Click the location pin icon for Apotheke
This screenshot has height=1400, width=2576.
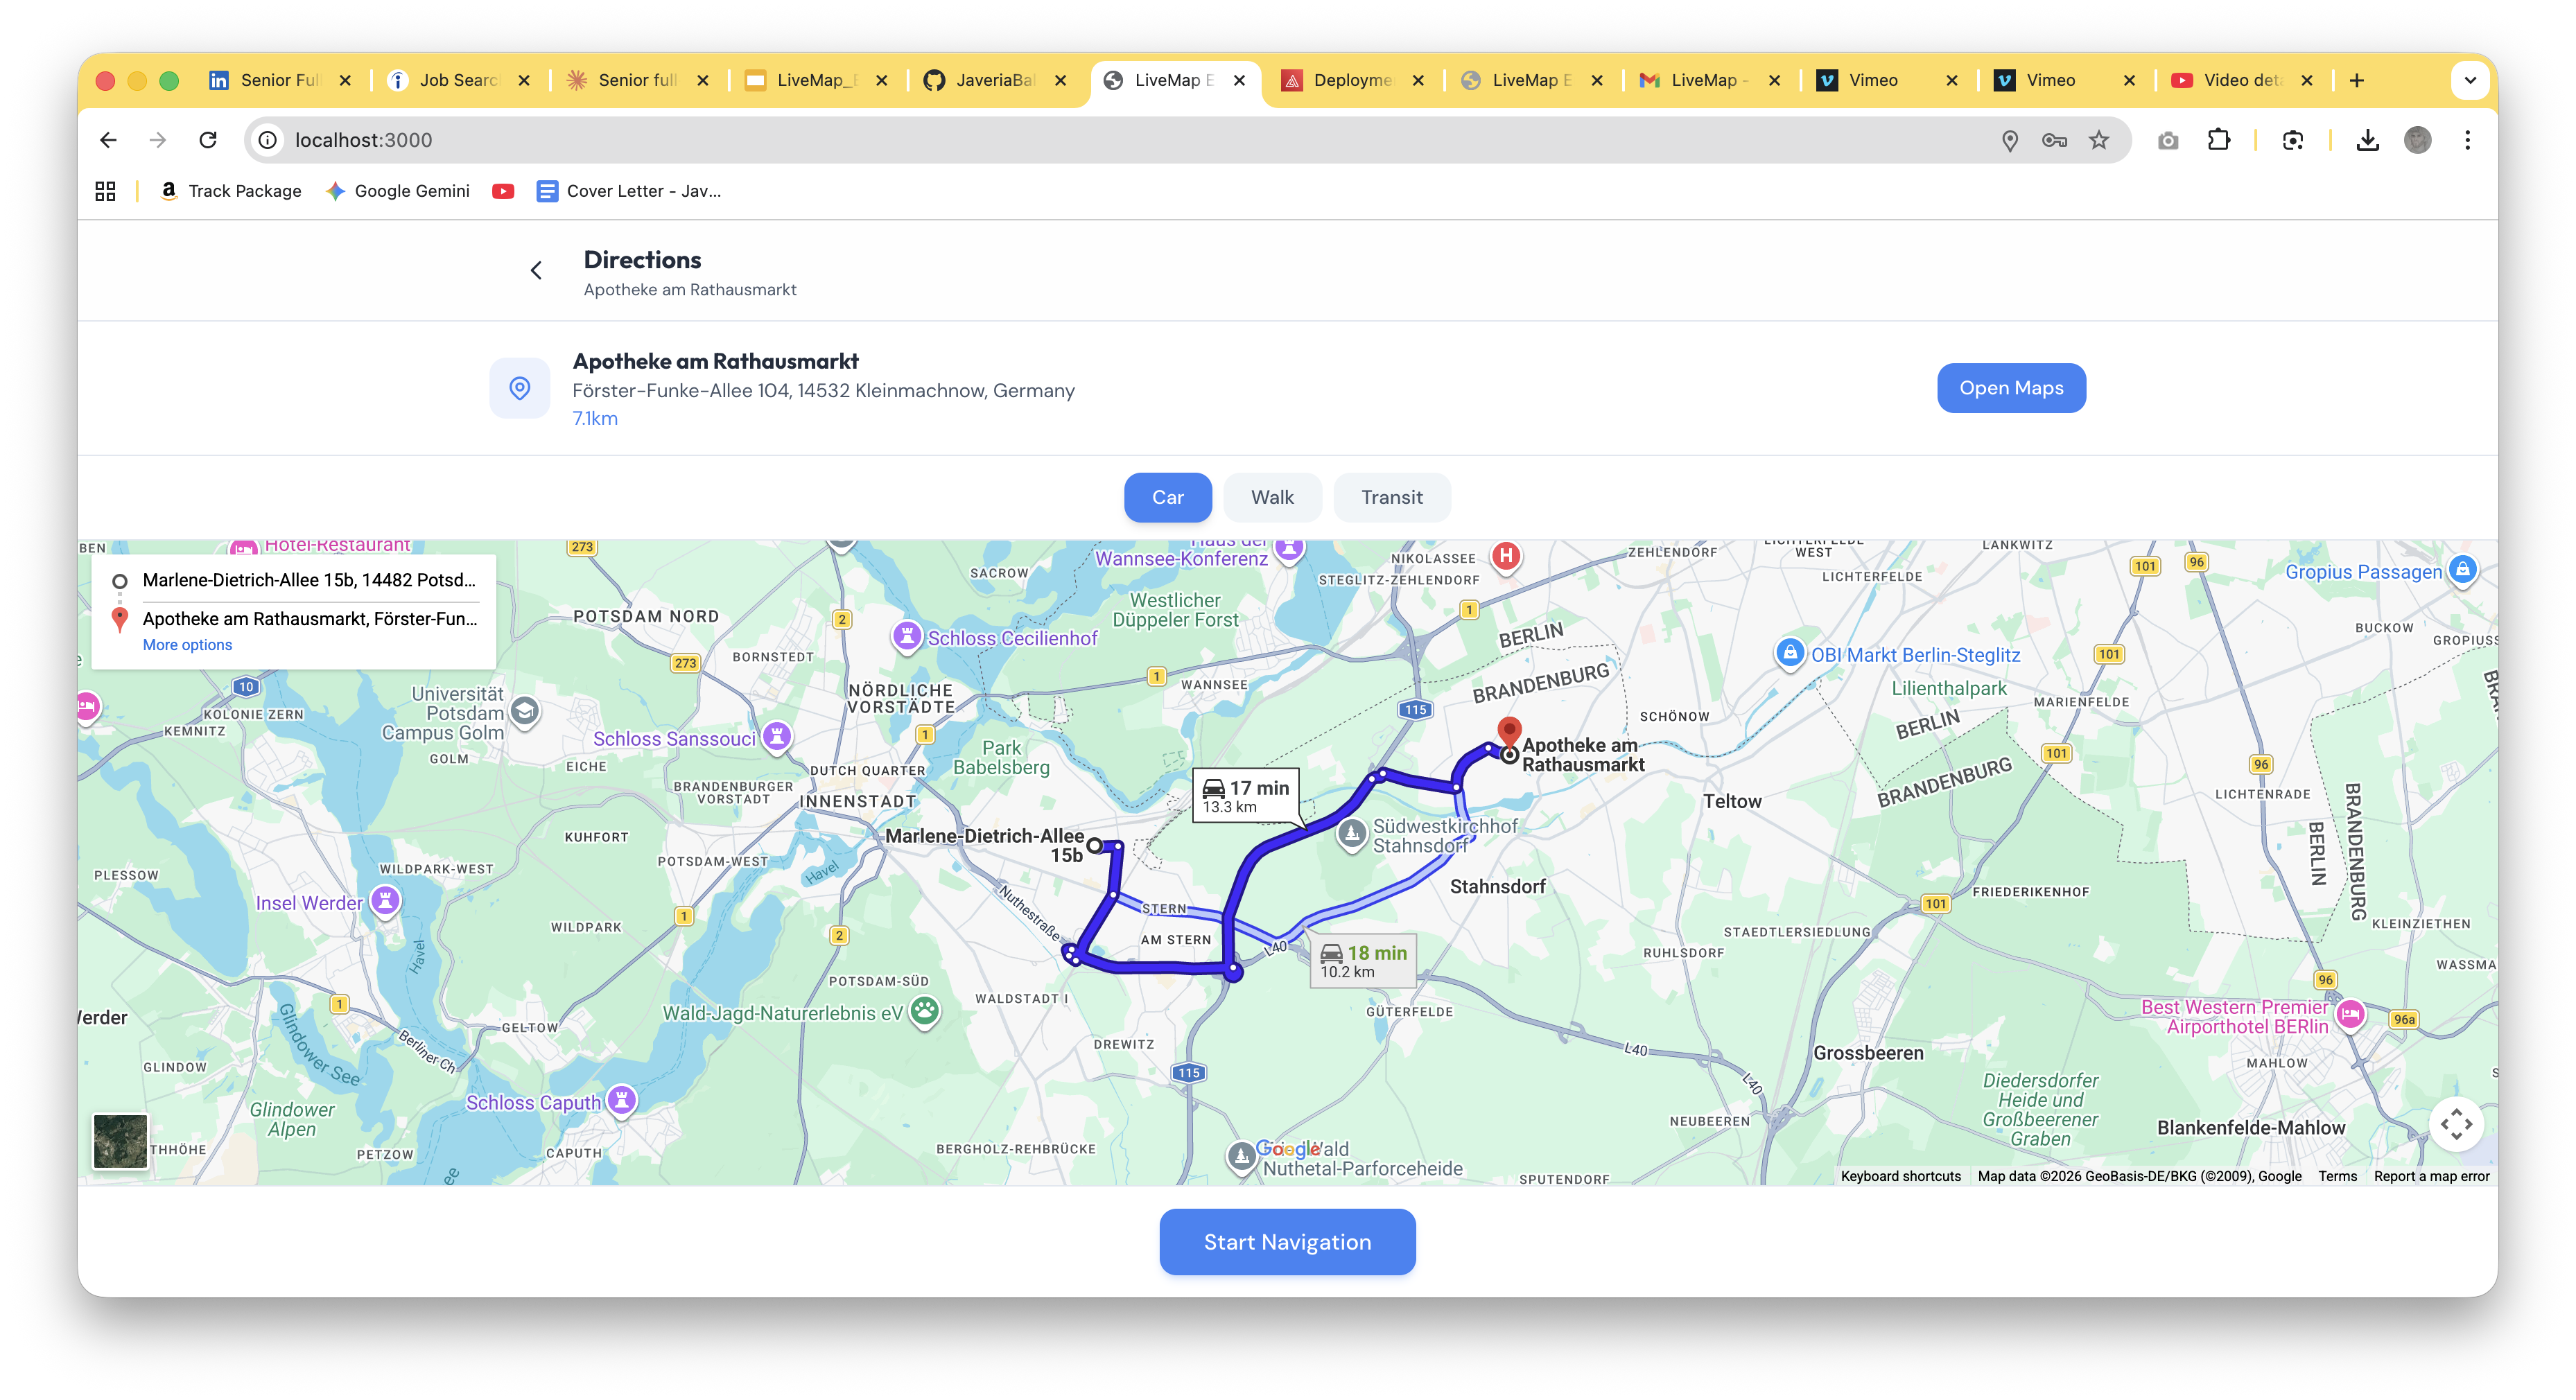click(x=519, y=388)
